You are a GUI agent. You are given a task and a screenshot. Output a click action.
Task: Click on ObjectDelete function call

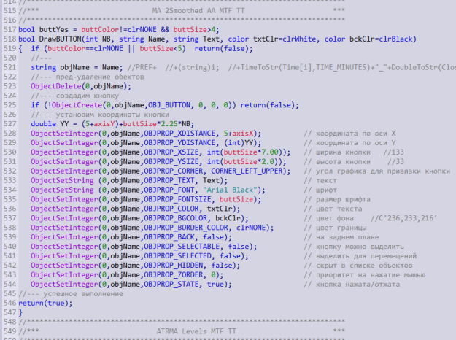pyautogui.click(x=56, y=86)
